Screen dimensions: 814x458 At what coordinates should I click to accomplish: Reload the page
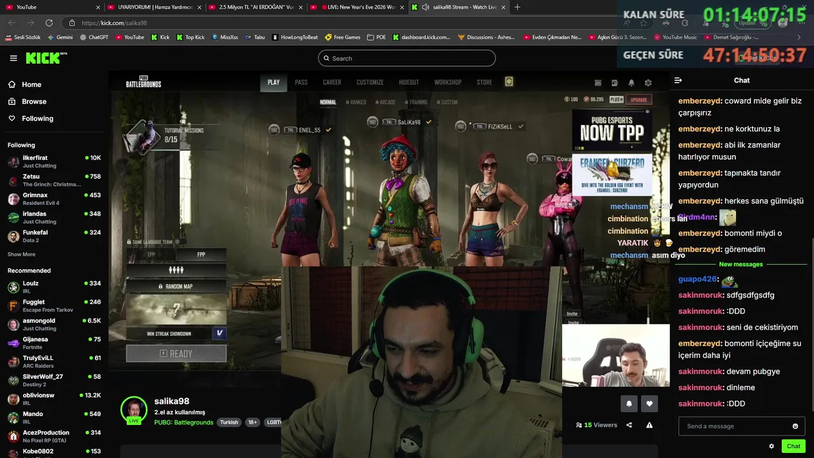49,23
